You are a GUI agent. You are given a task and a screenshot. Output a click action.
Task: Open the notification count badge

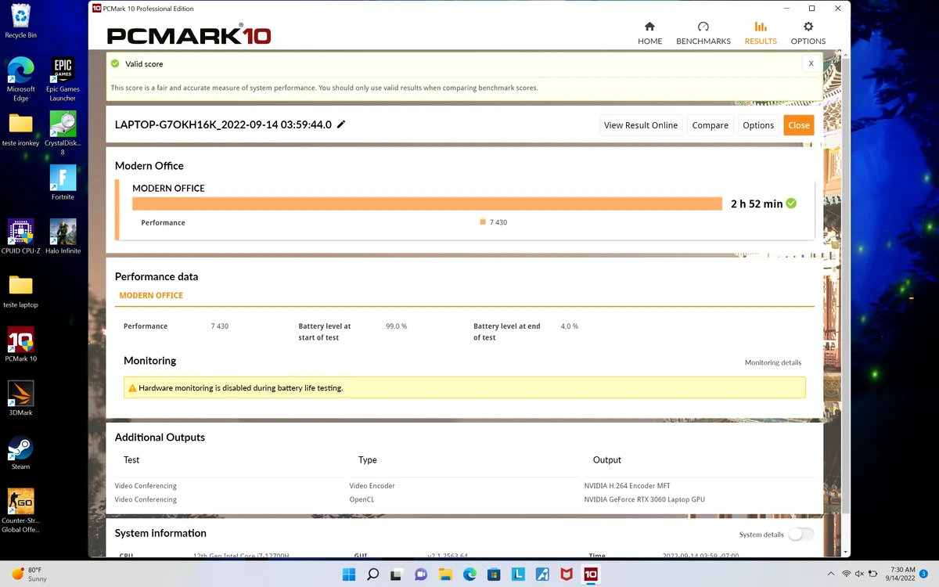(x=924, y=574)
